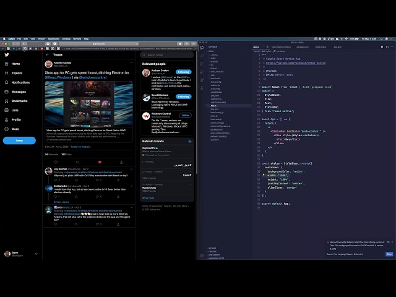Open Lists in Twitter sidebar

click(x=11, y=110)
